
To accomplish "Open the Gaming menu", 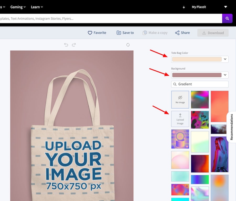I will click(18, 7).
